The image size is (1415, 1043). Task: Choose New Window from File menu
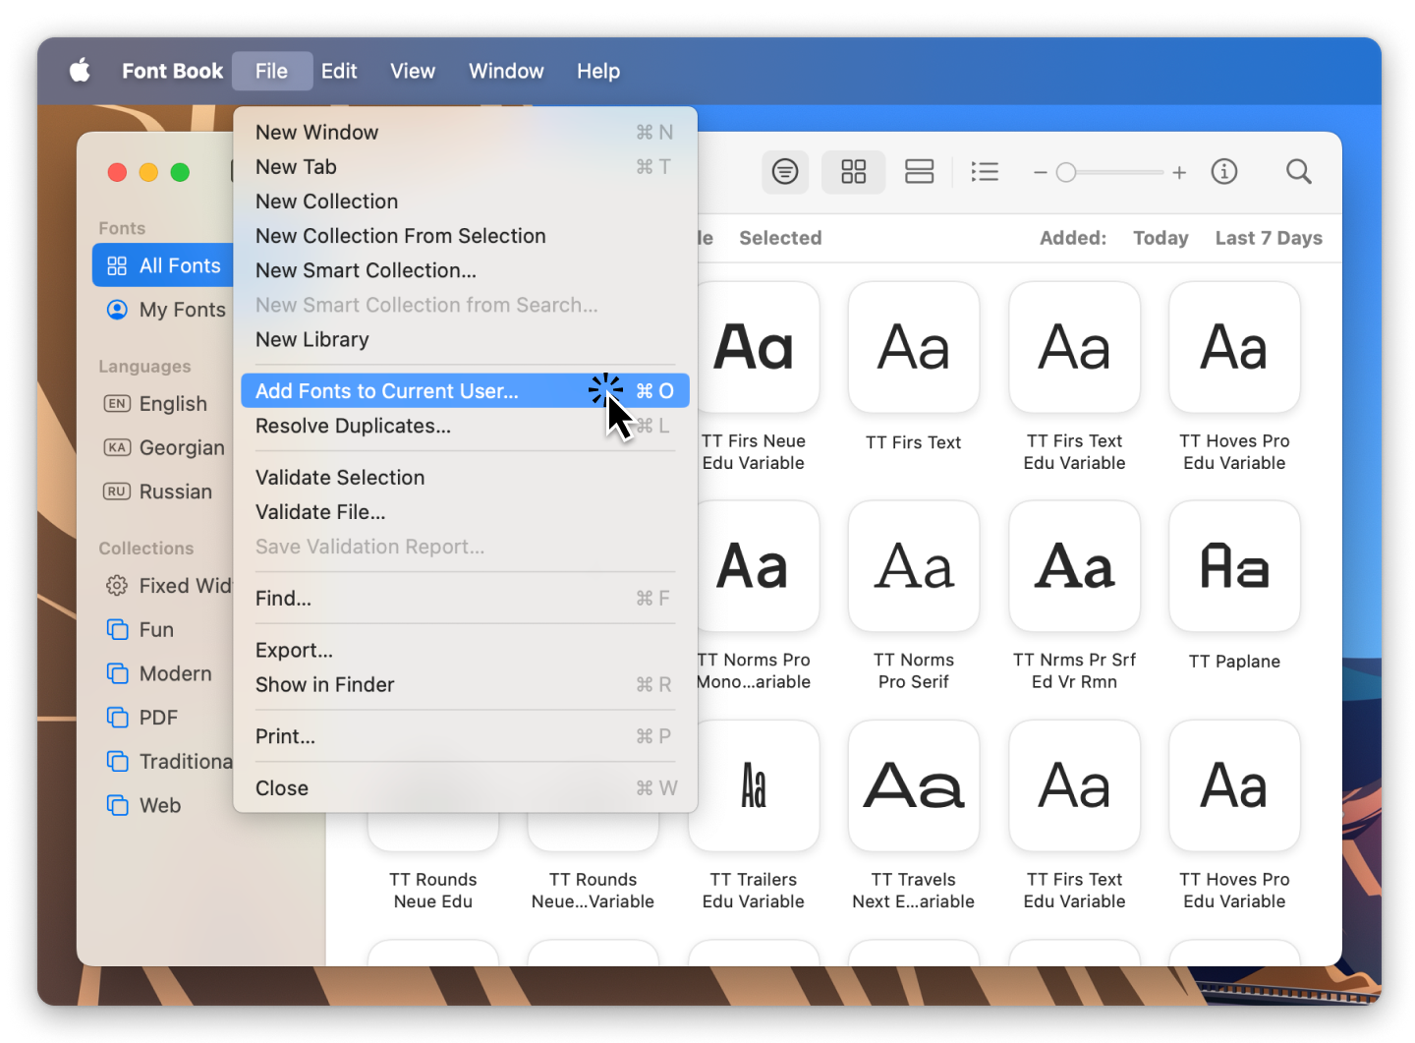pos(465,133)
